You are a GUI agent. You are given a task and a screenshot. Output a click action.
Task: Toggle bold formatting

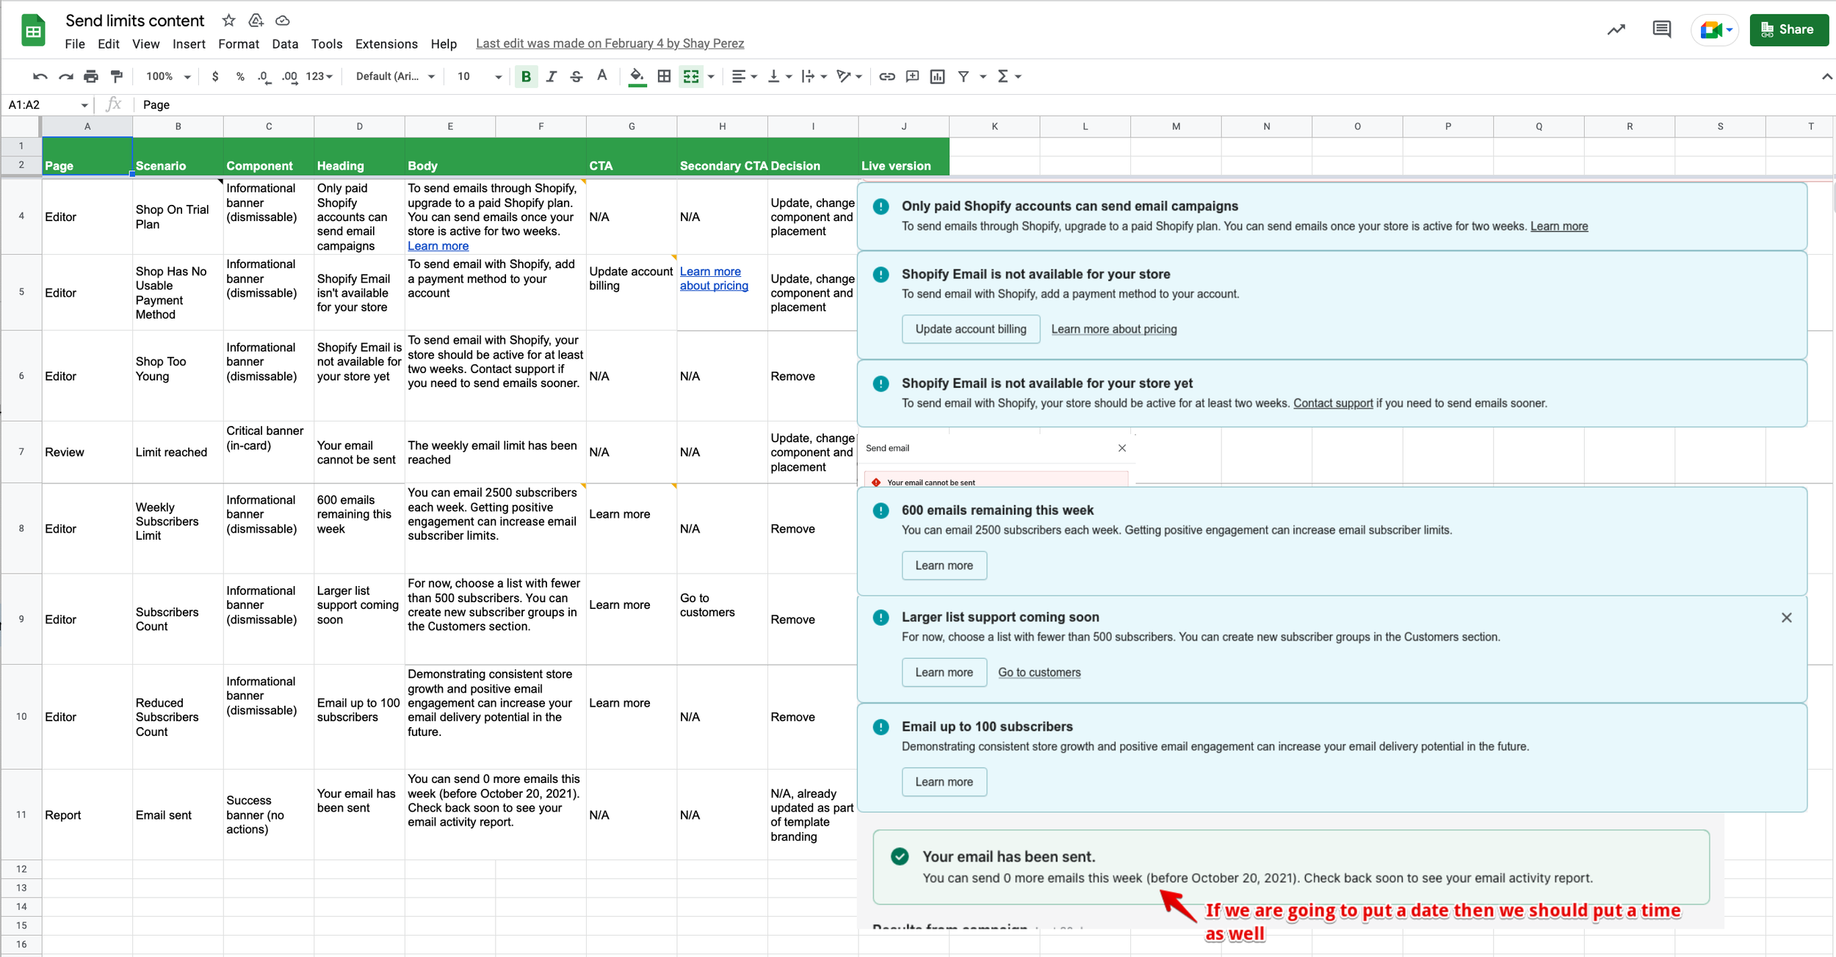pyautogui.click(x=526, y=76)
